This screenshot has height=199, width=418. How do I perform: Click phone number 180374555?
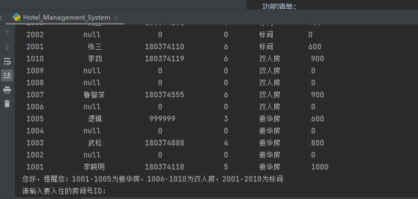tap(165, 95)
